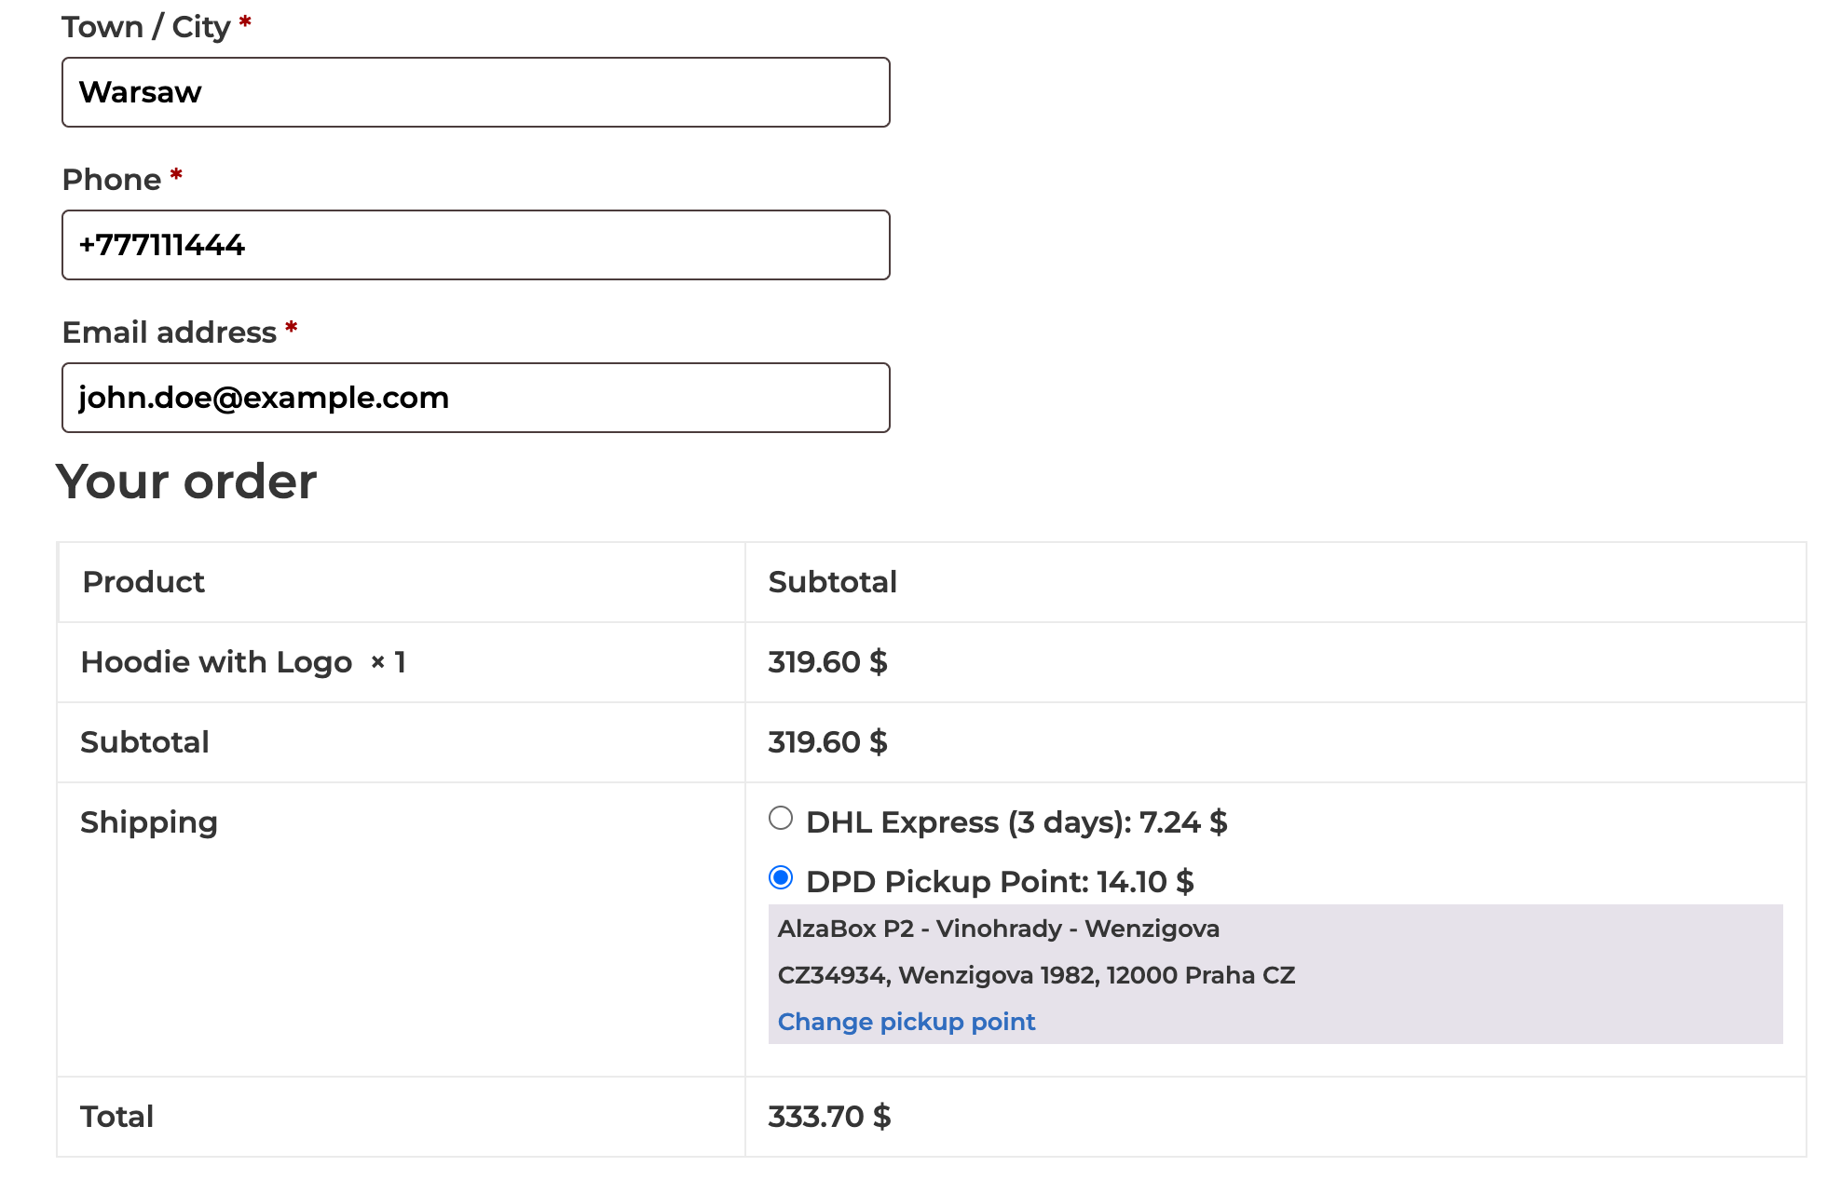Click the Your order heading
The height and width of the screenshot is (1194, 1841).
[186, 482]
